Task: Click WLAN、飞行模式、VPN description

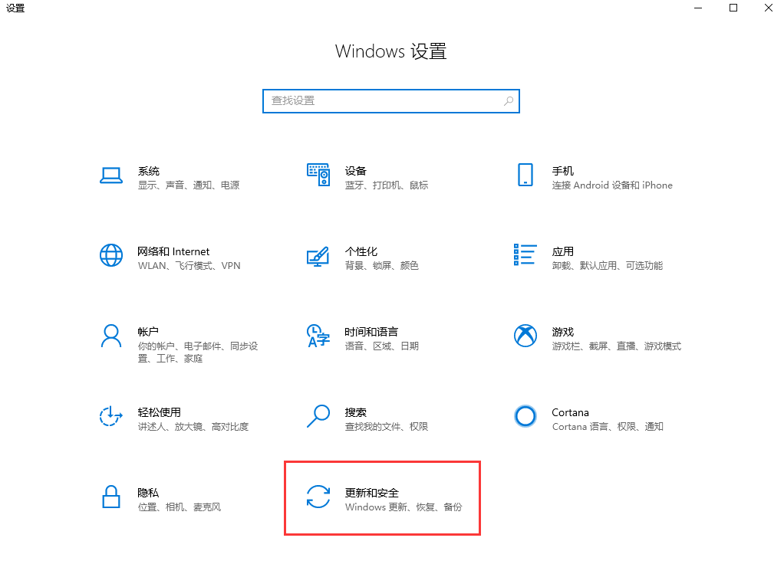Action: 189,266
